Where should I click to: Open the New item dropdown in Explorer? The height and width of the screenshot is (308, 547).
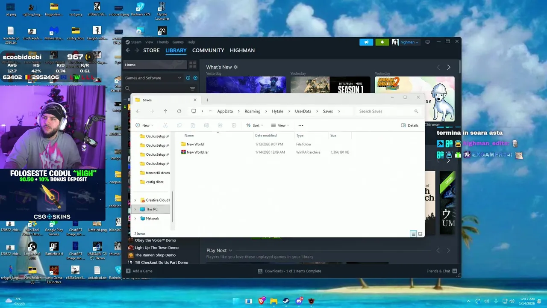tap(144, 125)
